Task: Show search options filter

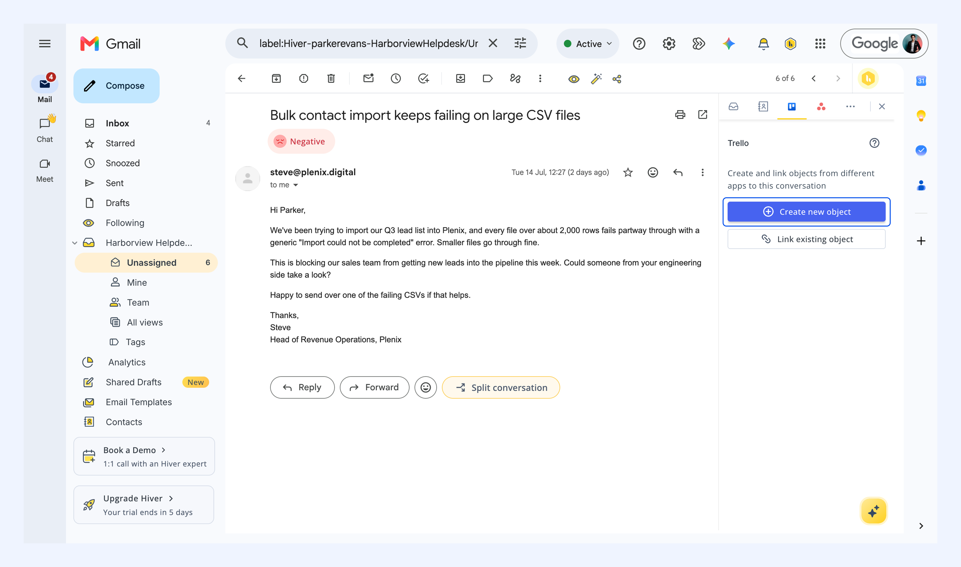Action: coord(520,44)
